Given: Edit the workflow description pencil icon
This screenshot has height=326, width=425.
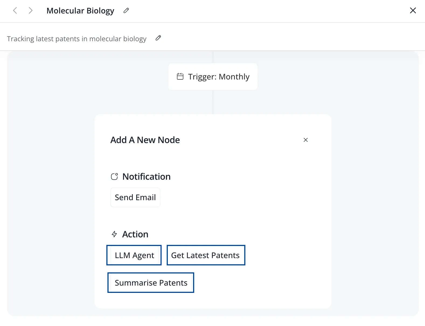Looking at the screenshot, I should click(158, 38).
